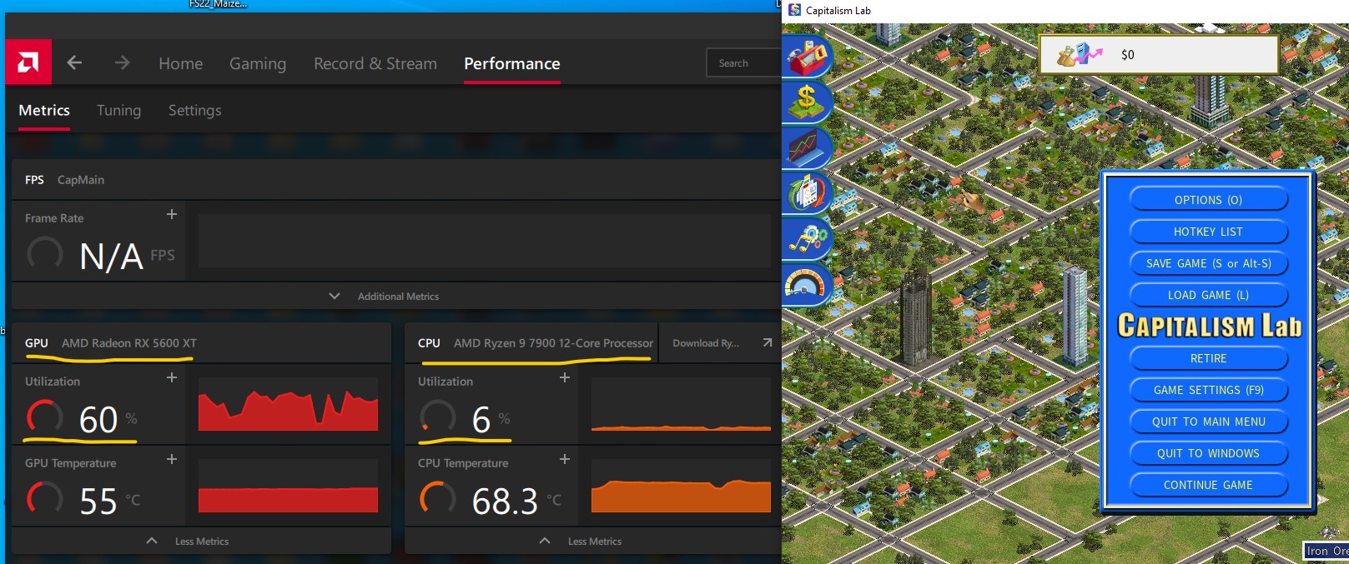
Task: Click plus icon next to GPU Utilization
Action: click(x=172, y=377)
